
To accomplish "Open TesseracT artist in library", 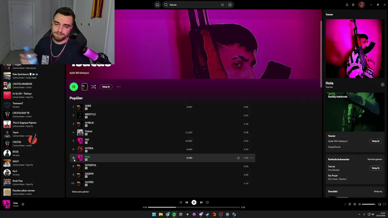I will point(33,105).
